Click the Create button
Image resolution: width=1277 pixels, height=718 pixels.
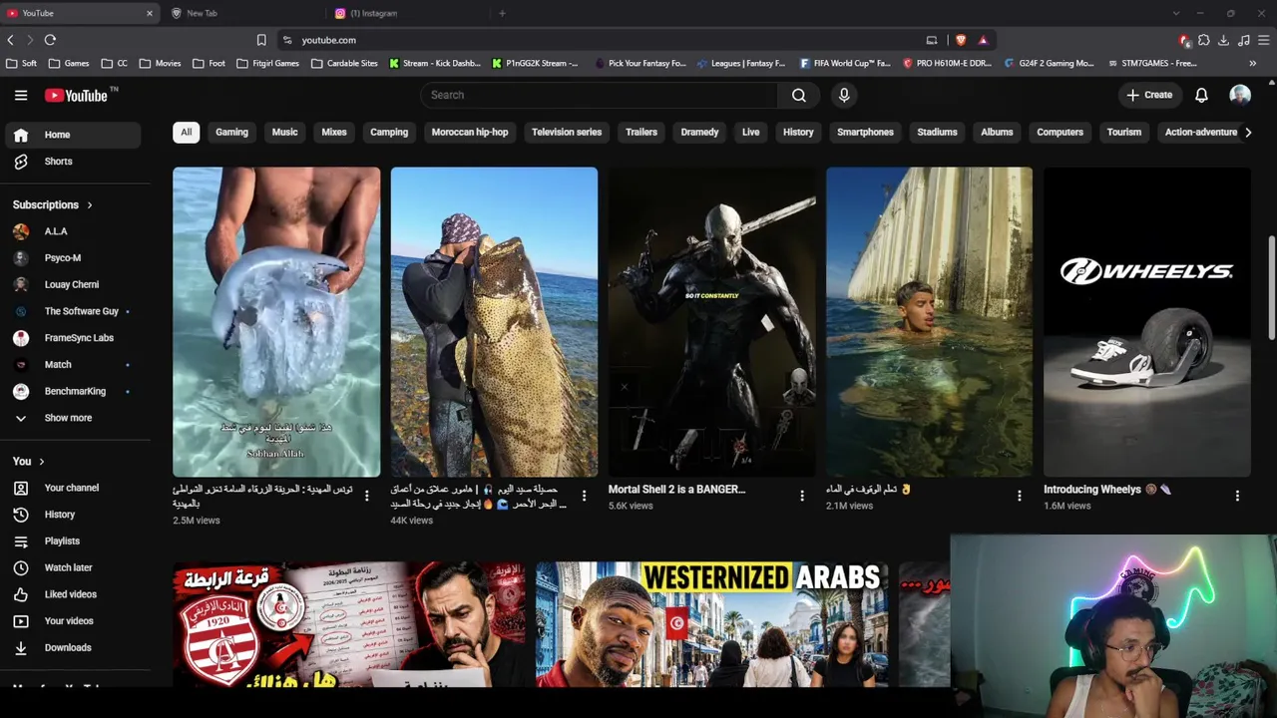coord(1149,95)
